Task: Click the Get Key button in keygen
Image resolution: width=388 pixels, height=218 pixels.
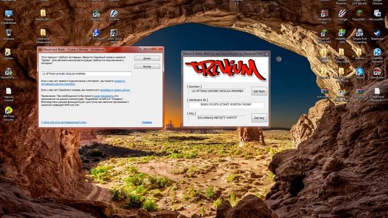Action: coord(259,118)
